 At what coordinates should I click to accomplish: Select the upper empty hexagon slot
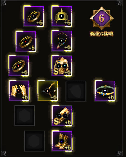(x=25, y=116)
